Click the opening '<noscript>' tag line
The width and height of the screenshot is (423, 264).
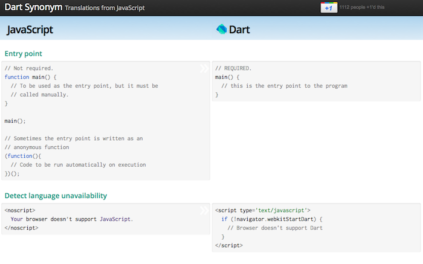pyautogui.click(x=19, y=210)
